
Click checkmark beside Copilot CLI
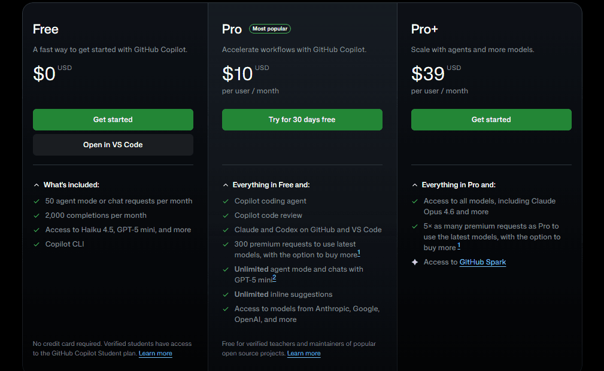[x=37, y=244]
